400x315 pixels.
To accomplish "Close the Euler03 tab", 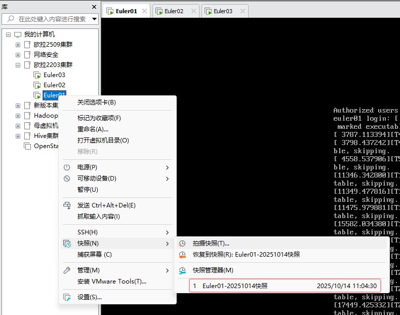I will click(243, 11).
